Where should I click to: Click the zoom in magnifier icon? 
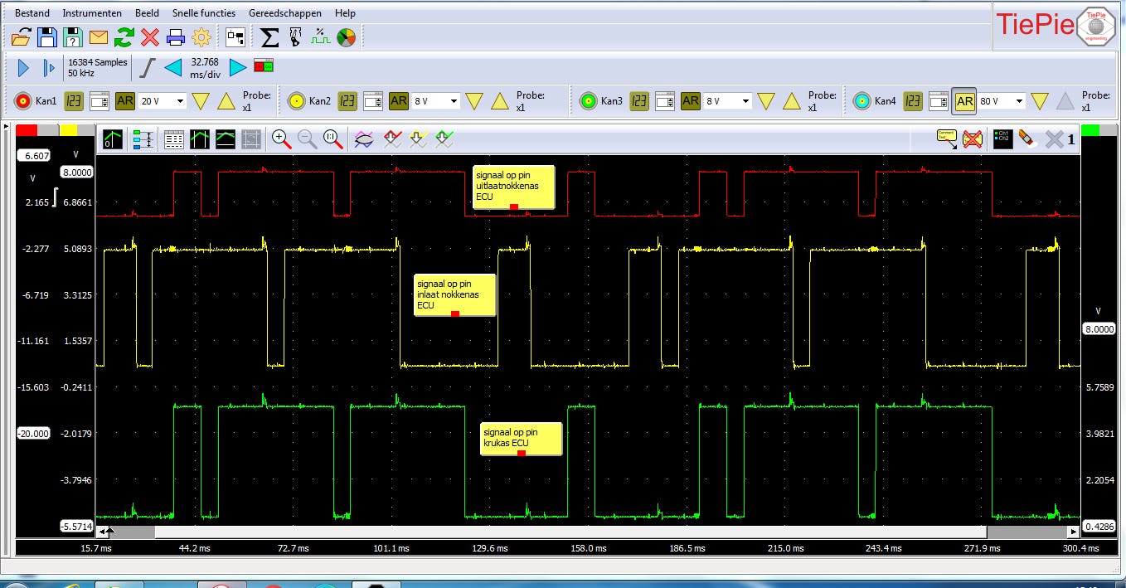282,139
